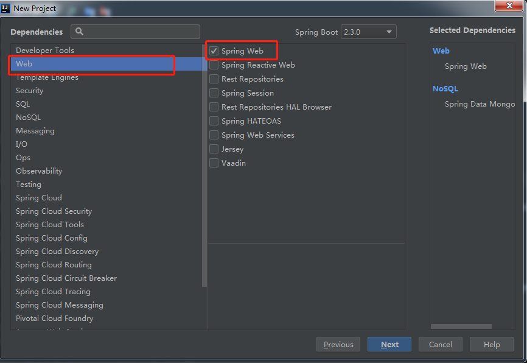Screen dimensions: 527x363
Task: Select the SQL category
Action: tap(106, 104)
